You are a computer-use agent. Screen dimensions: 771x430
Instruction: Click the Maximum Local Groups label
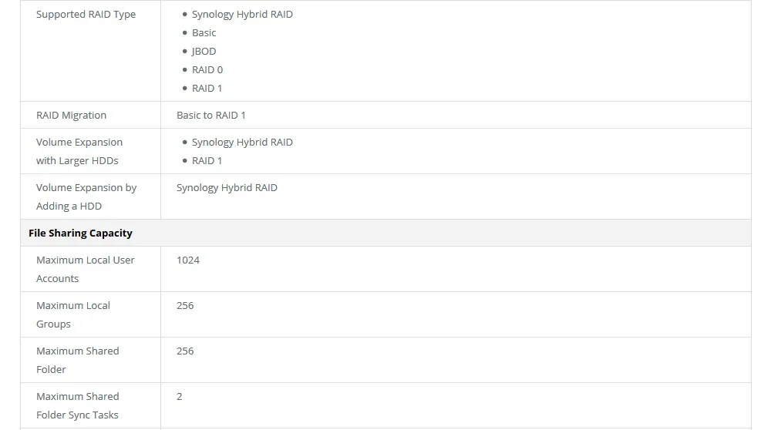72,315
